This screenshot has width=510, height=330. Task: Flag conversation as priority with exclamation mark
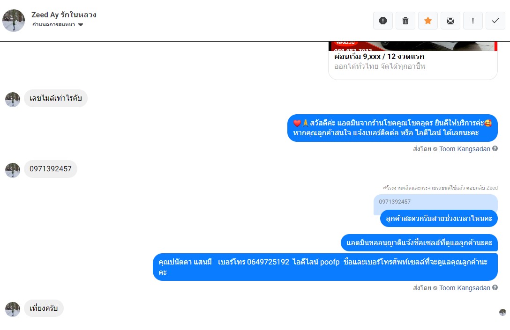(x=472, y=21)
